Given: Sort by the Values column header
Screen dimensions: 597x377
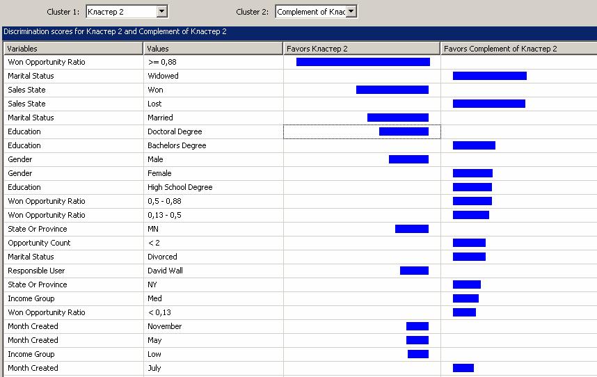Looking at the screenshot, I should click(x=213, y=49).
